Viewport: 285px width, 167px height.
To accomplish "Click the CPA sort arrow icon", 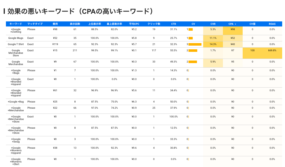I will (235, 24).
